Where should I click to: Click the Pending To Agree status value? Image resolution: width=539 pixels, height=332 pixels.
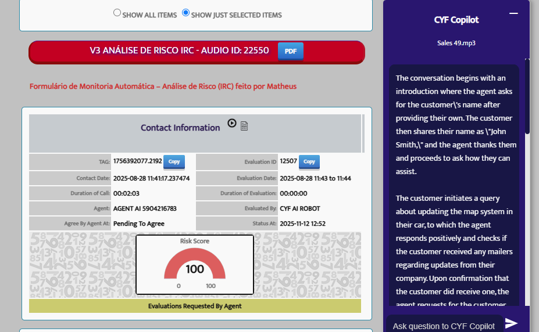(139, 223)
